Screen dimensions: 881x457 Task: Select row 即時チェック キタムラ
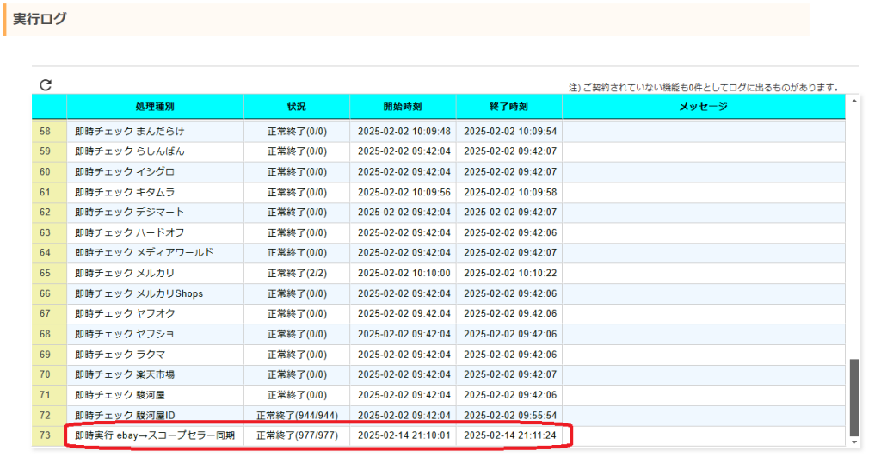coord(438,192)
